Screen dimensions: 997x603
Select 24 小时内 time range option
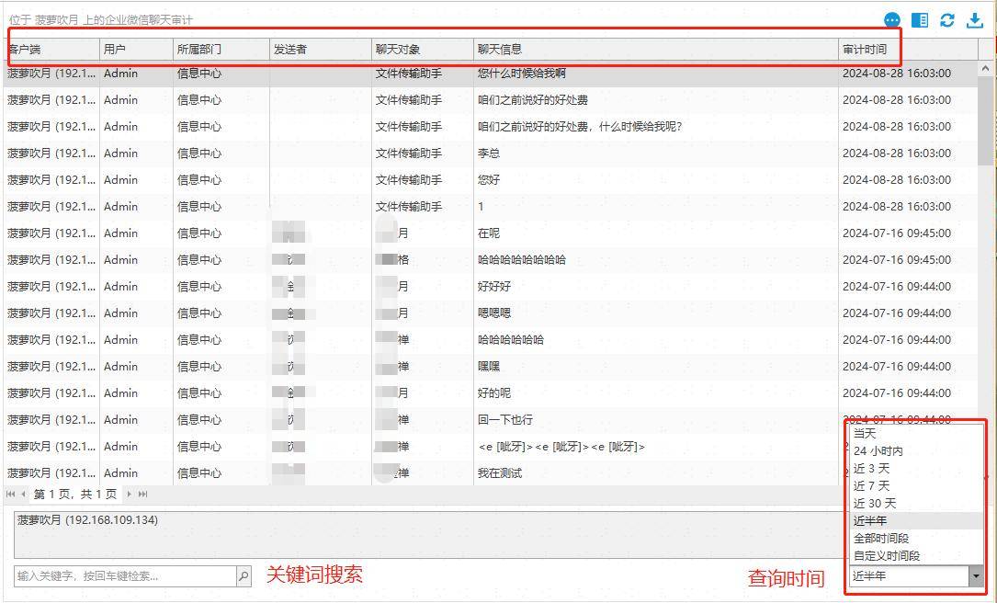coord(878,450)
